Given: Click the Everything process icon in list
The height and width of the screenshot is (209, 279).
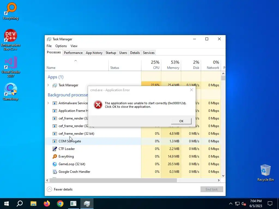Looking at the screenshot, I should [54, 156].
